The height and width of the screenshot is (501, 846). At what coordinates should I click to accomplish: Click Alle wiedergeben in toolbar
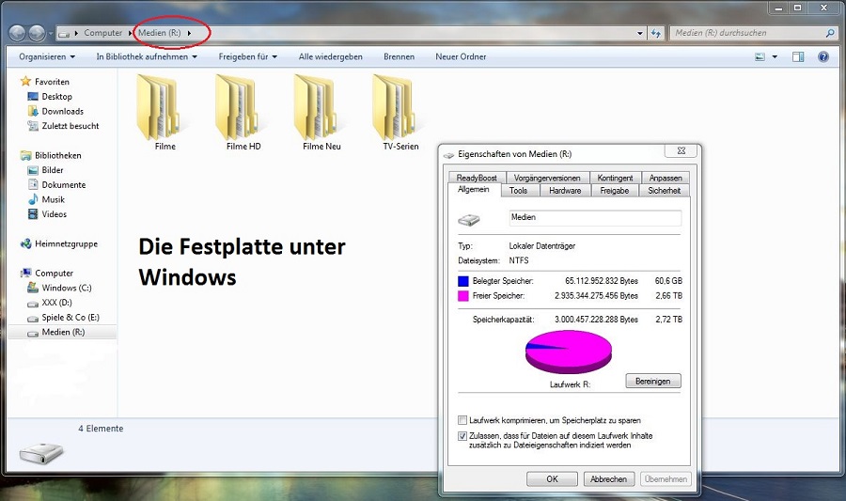(x=330, y=56)
